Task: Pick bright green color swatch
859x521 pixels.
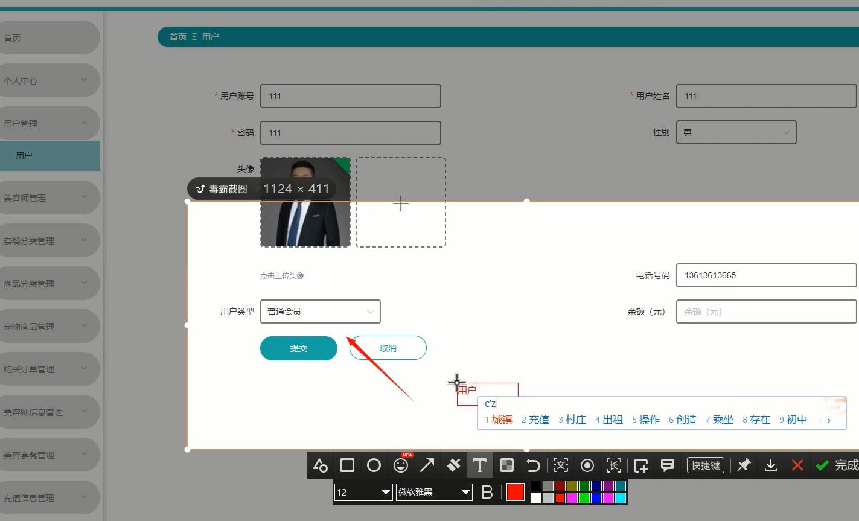Action: [x=584, y=498]
